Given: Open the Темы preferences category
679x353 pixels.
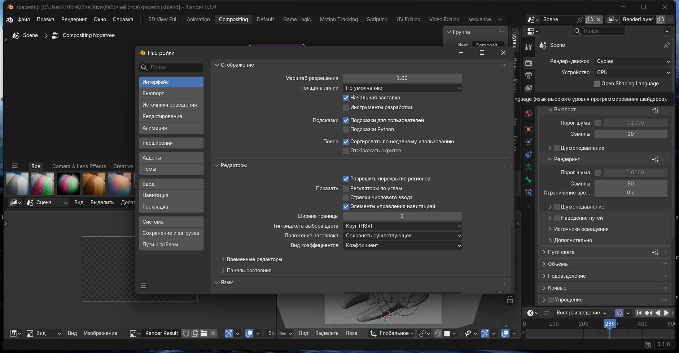Looking at the screenshot, I should tap(171, 169).
